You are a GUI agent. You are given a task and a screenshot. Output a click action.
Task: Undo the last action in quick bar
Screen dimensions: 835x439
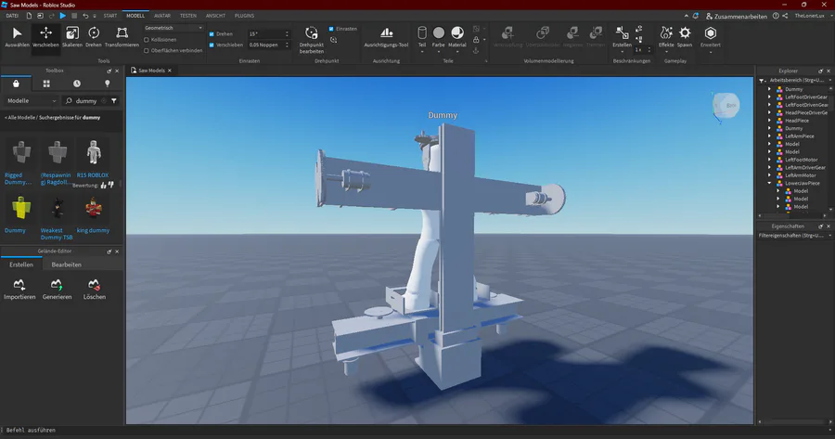[x=85, y=16]
